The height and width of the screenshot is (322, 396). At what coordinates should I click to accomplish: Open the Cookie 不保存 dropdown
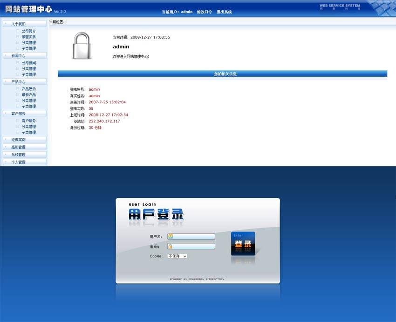click(177, 256)
